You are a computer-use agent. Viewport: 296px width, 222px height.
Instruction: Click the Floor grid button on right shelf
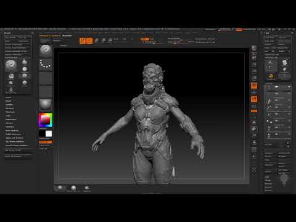pyautogui.click(x=254, y=92)
